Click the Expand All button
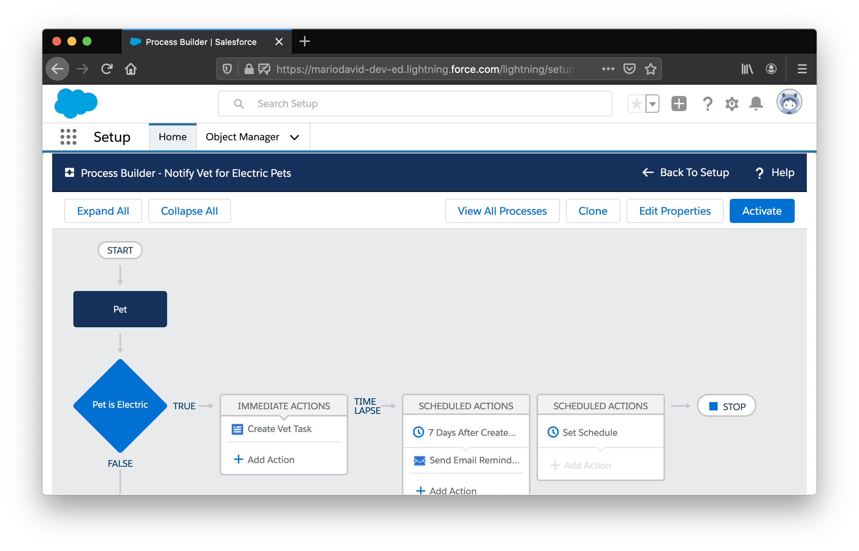The width and height of the screenshot is (859, 551). 103,211
